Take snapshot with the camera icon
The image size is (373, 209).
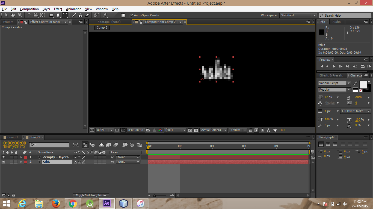(148, 130)
